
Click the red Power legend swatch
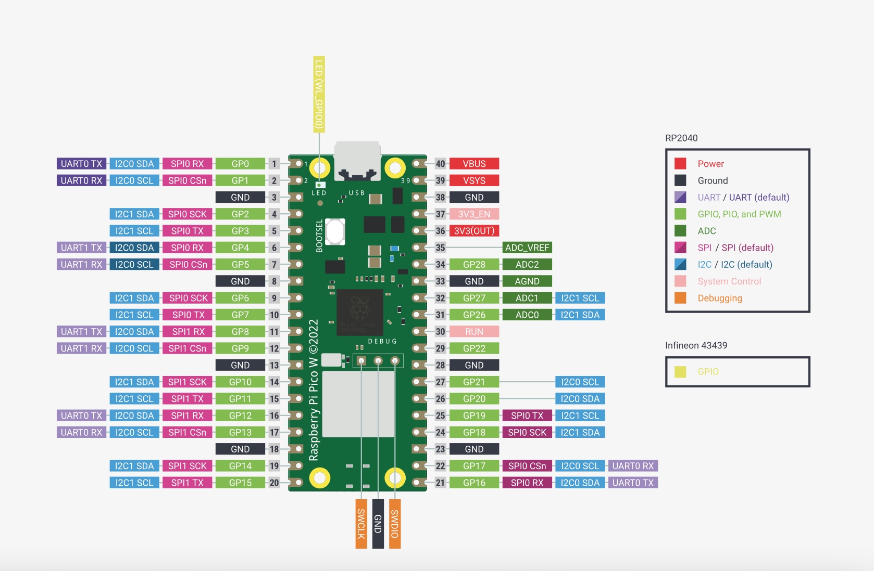680,164
